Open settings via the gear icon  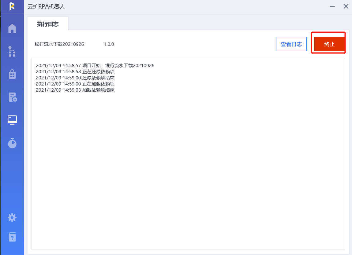(12, 217)
